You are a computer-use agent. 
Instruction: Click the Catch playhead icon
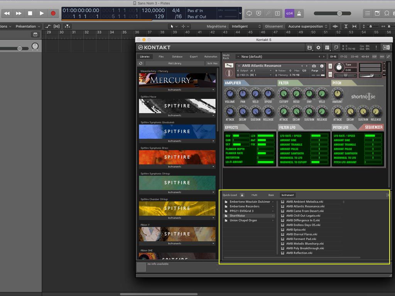tap(67, 26)
